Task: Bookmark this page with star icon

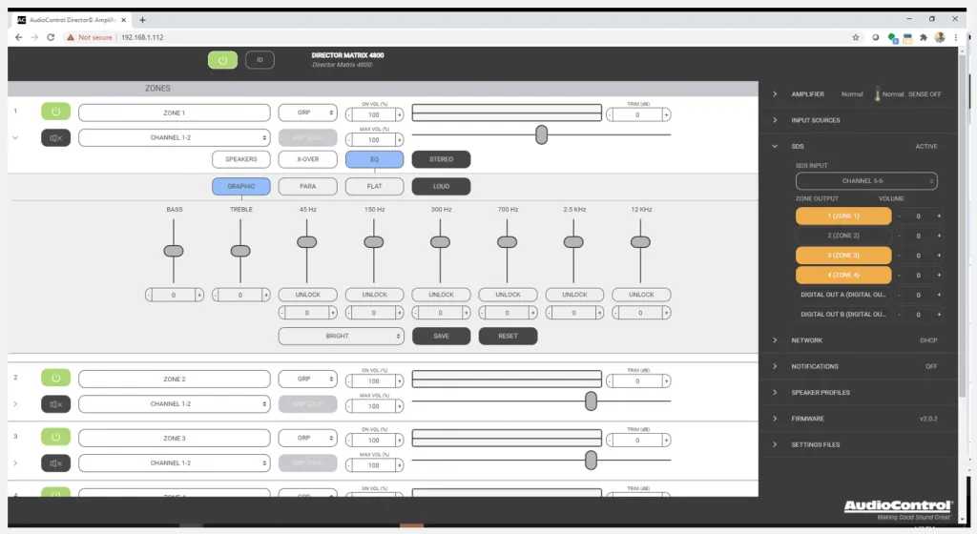Action: tap(856, 37)
